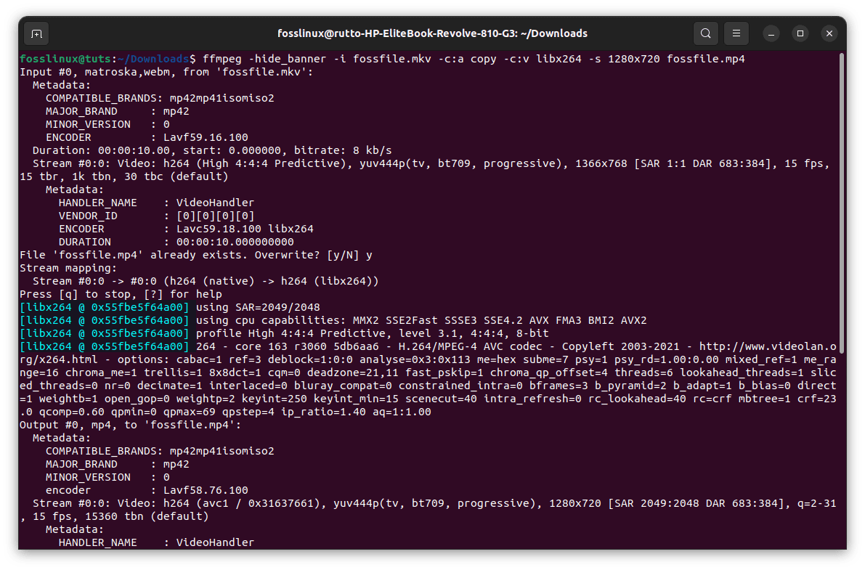Click the 1280x720 size argument in the command
This screenshot has height=570, width=865.
tap(634, 59)
